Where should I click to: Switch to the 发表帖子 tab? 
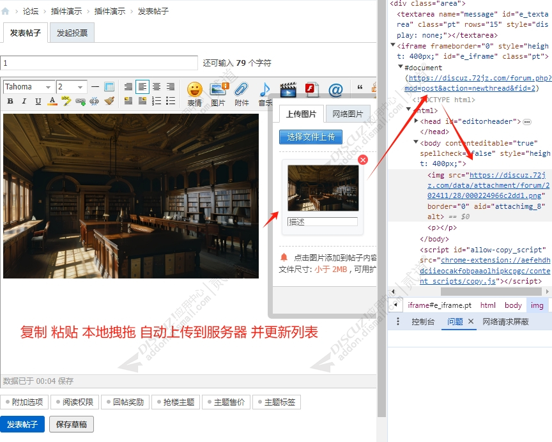tap(26, 33)
